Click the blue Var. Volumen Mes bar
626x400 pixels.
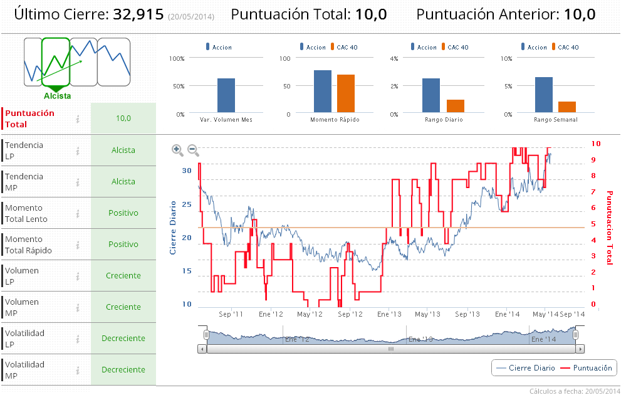pos(226,95)
